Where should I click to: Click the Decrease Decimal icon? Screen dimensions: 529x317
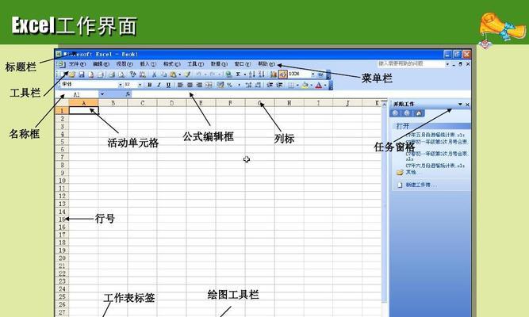[258, 85]
